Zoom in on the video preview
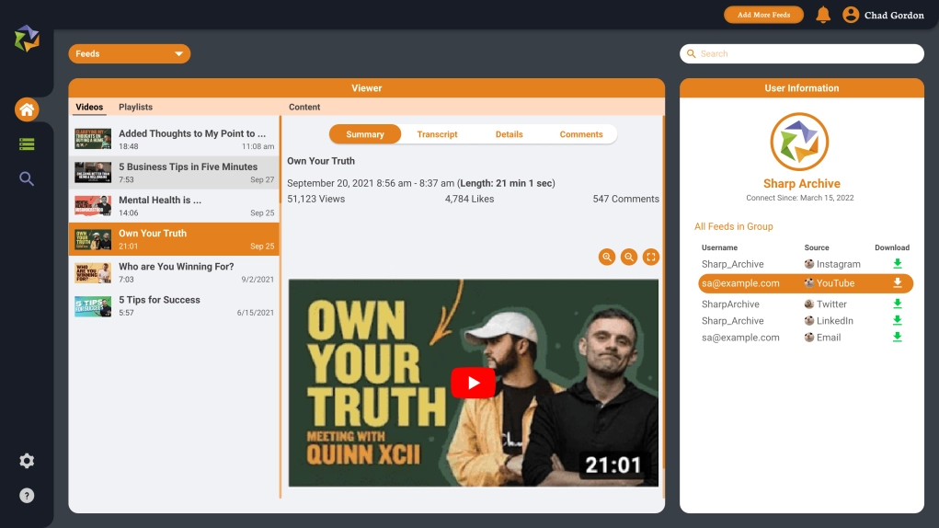 (x=607, y=258)
